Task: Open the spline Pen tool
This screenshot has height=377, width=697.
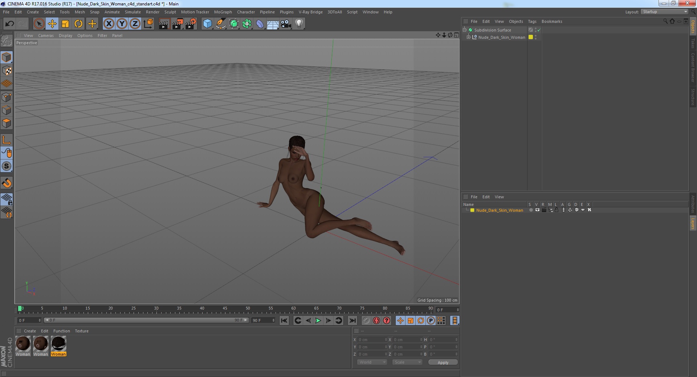Action: [221, 24]
